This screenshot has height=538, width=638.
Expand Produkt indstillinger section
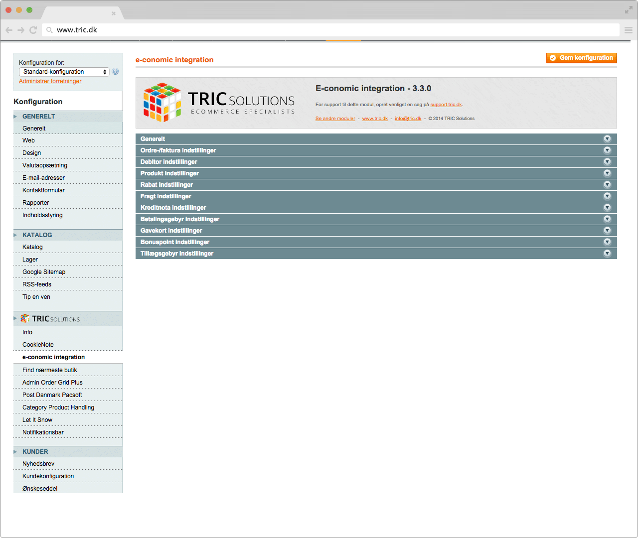(376, 173)
